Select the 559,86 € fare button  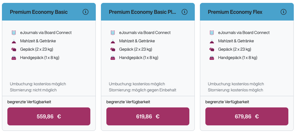click(49, 116)
